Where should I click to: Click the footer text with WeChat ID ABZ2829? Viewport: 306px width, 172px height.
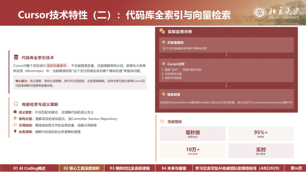(237, 168)
